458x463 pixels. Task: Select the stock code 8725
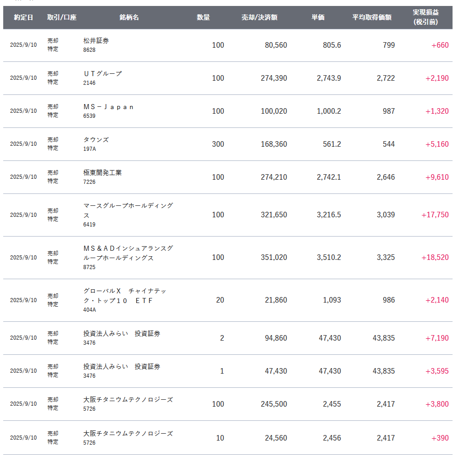point(89,267)
